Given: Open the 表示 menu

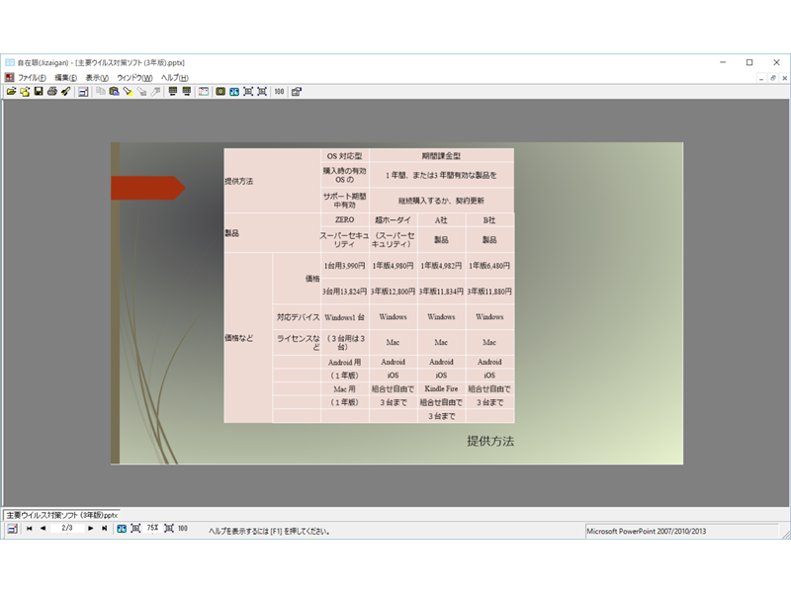Looking at the screenshot, I should pos(97,77).
